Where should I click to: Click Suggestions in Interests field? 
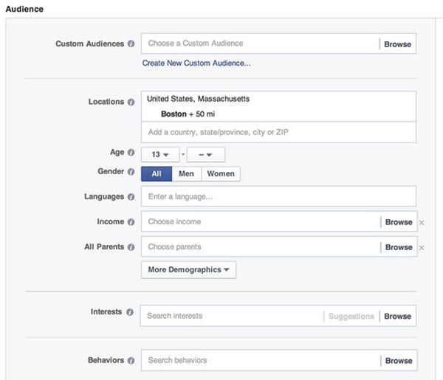coord(351,317)
